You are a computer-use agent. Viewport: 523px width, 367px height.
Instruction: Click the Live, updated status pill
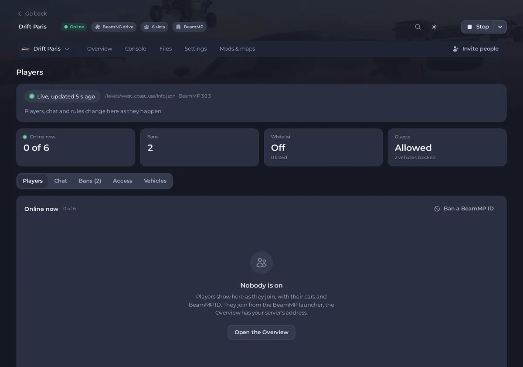62,96
